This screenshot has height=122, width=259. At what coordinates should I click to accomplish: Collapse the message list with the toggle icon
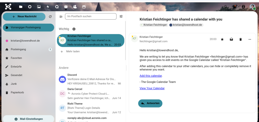(61, 16)
